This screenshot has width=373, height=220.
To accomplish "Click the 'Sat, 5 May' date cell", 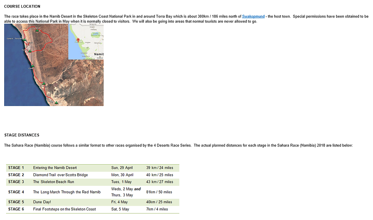I will [x=120, y=209].
